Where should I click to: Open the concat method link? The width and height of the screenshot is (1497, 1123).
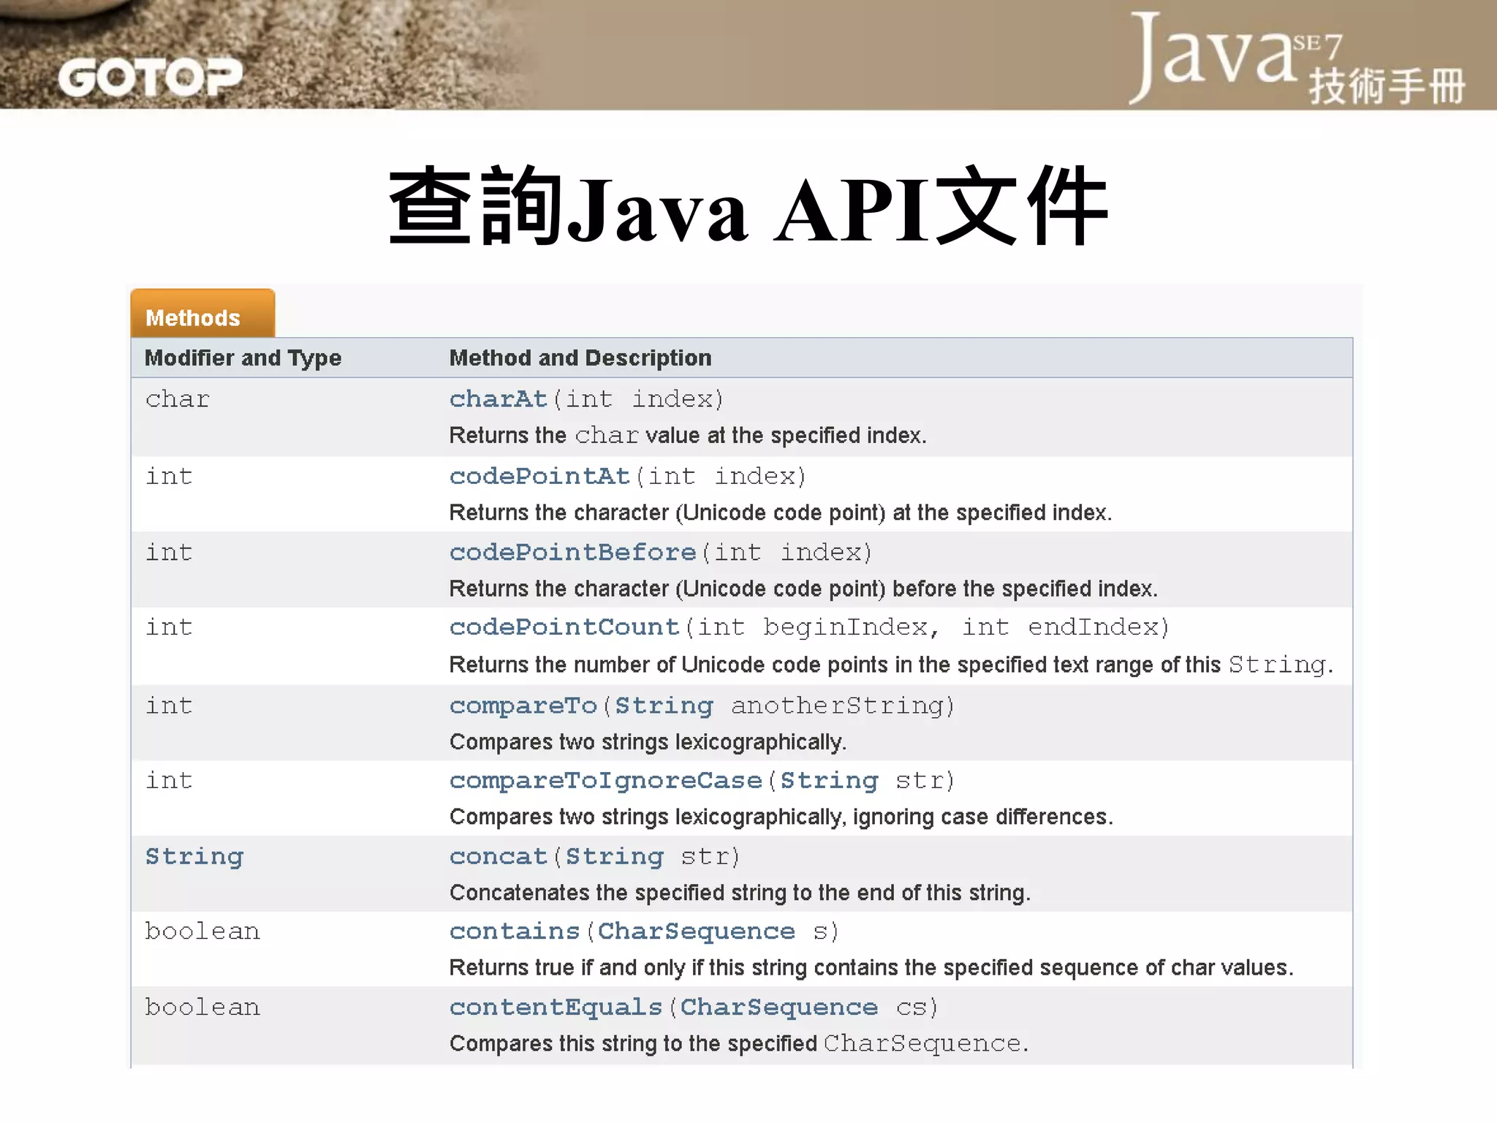pyautogui.click(x=498, y=856)
